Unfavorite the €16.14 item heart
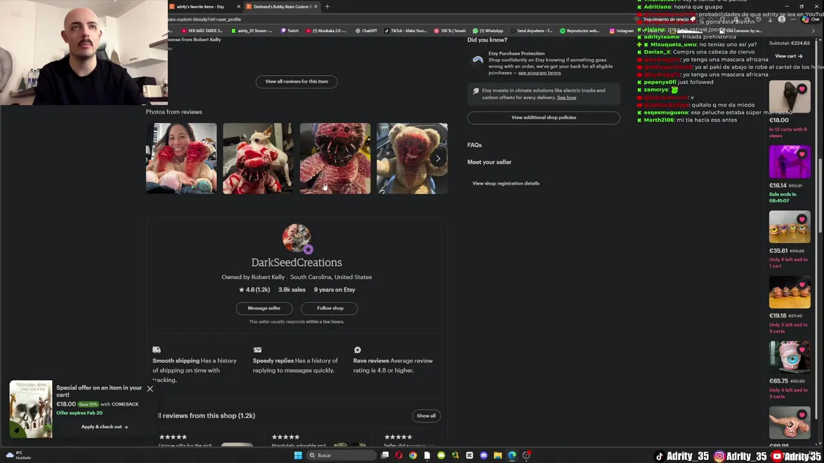Image resolution: width=824 pixels, height=463 pixels. coord(801,154)
